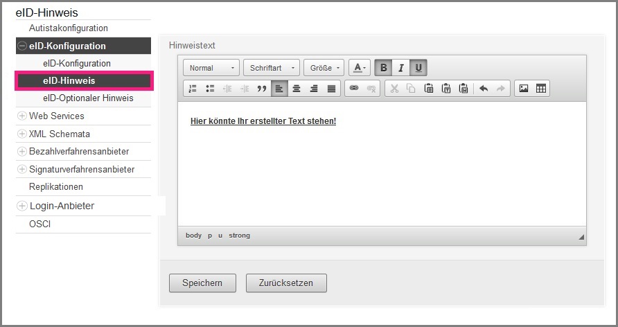
Task: Toggle underline formatting
Action: [x=418, y=68]
